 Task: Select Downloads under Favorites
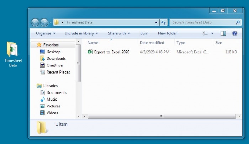point(56,59)
